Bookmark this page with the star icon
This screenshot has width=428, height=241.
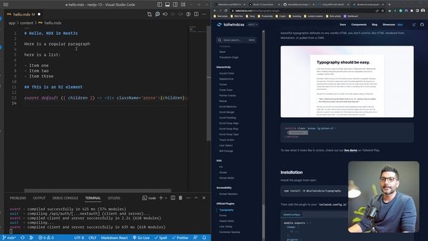[x=383, y=11]
